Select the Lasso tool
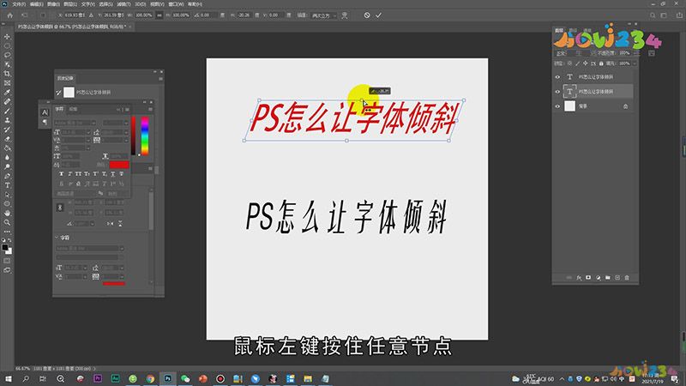 7,55
